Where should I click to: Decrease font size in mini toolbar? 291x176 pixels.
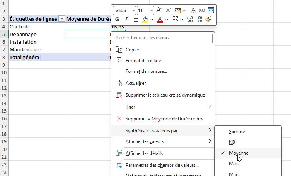click(168, 10)
